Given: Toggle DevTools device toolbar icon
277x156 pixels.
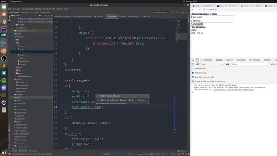Looking at the screenshot, I should click(x=197, y=60).
